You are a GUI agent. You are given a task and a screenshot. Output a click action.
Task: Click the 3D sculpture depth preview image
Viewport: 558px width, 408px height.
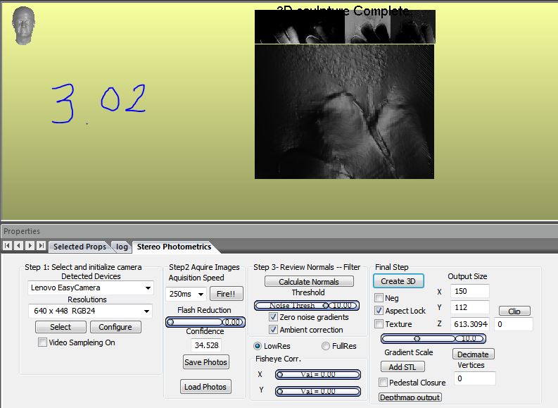coord(344,111)
